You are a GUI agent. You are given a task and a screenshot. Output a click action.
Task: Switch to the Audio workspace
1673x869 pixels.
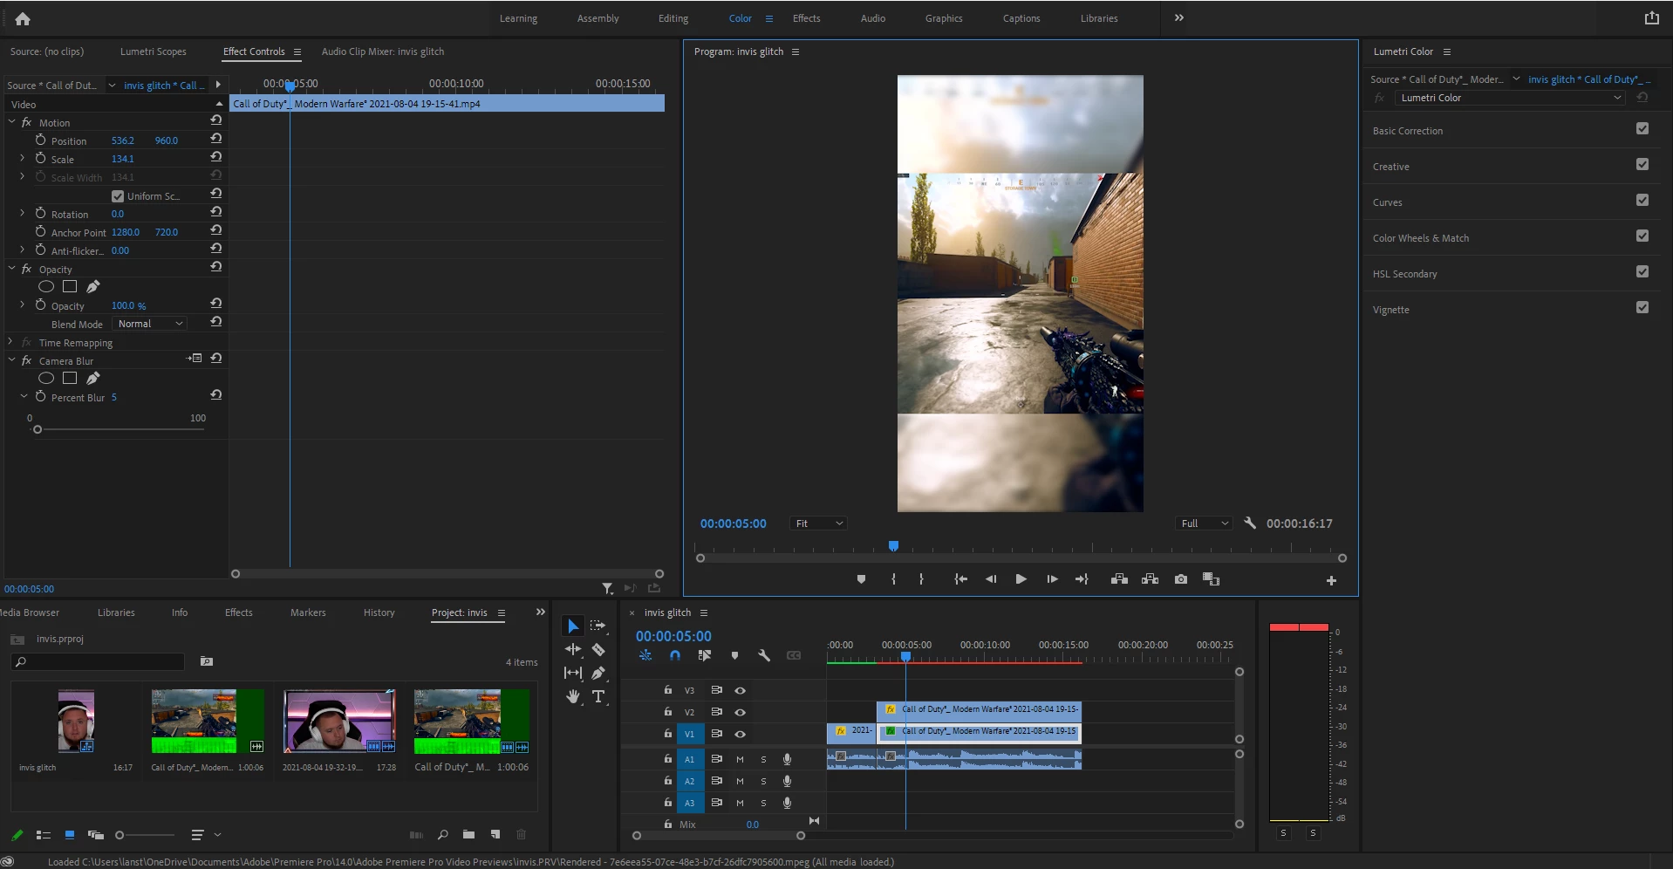tap(872, 18)
